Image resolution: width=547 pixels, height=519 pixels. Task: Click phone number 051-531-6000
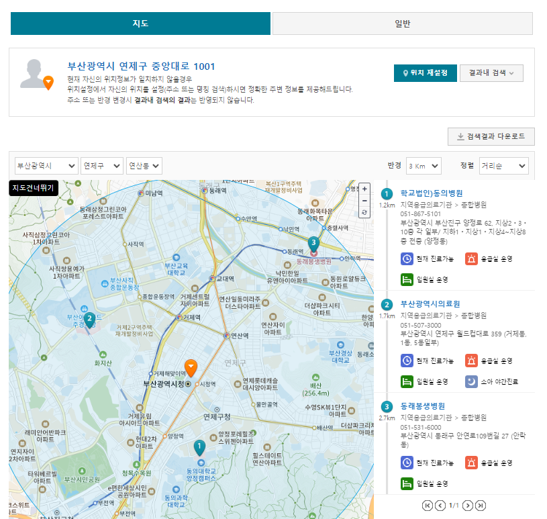(420, 427)
